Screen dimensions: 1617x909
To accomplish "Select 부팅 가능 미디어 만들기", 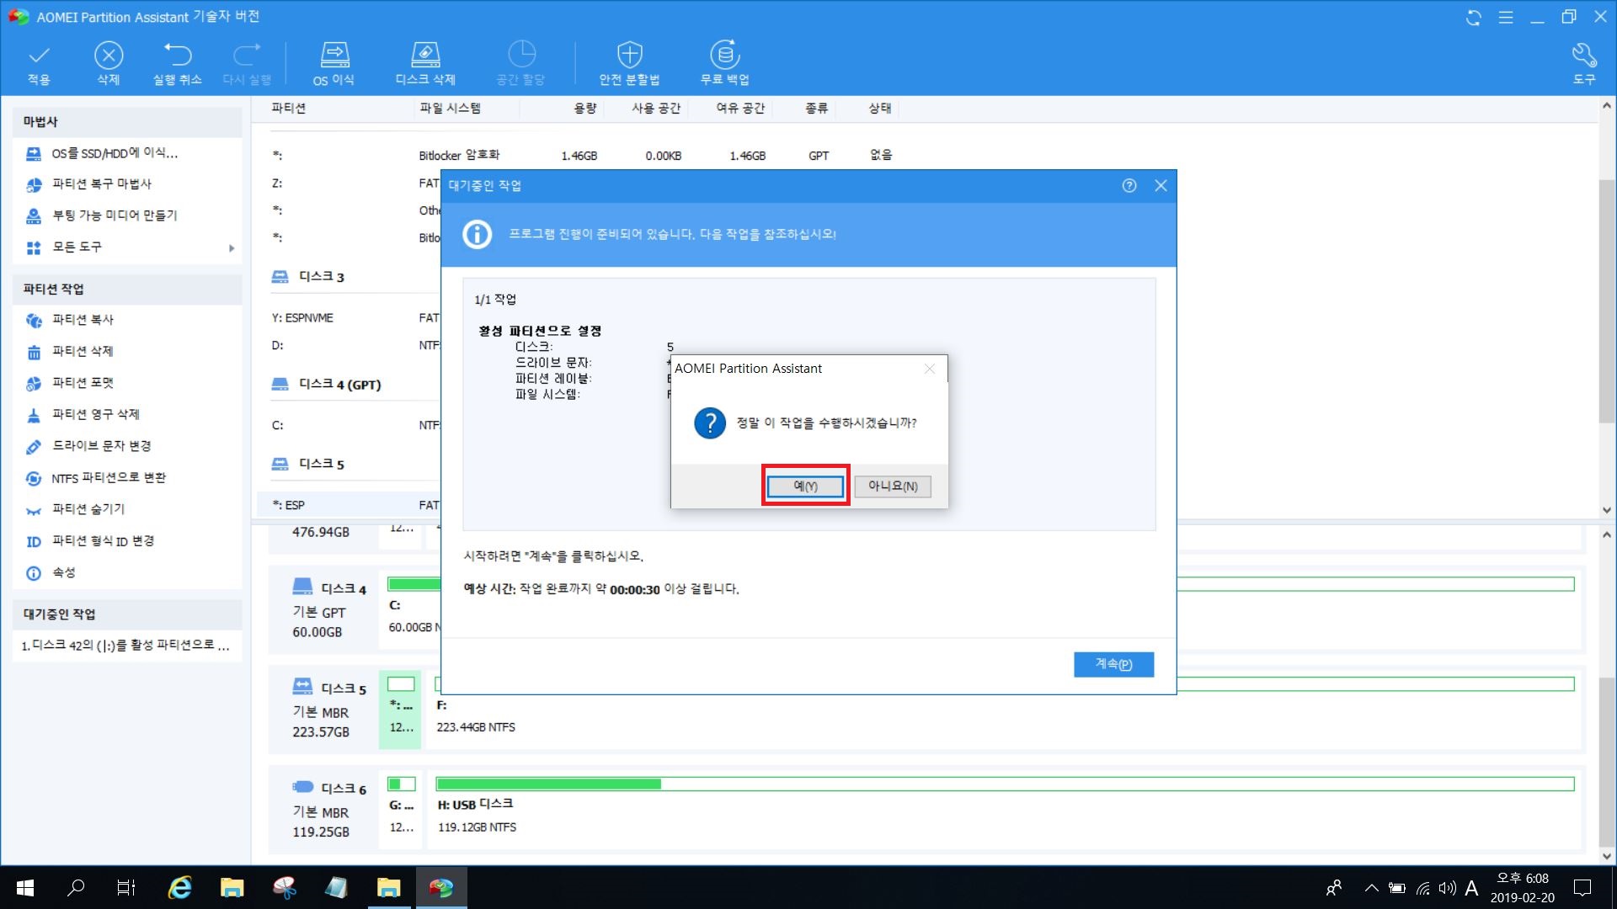I will point(115,215).
